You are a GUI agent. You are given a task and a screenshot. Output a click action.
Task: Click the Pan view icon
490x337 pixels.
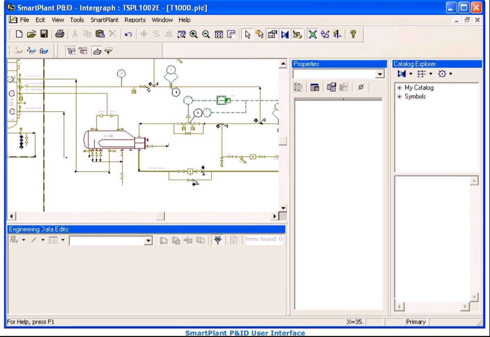(232, 34)
